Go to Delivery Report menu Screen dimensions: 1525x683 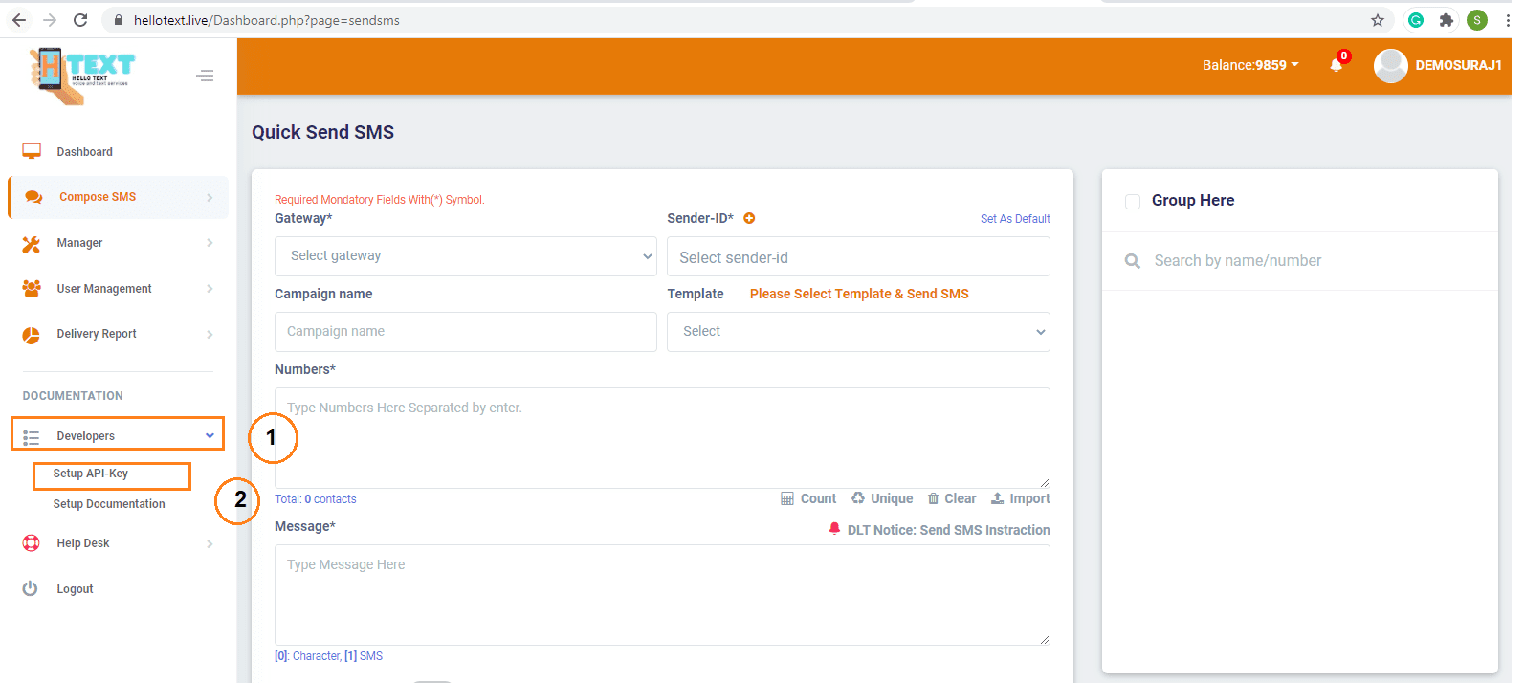pyautogui.click(x=97, y=334)
